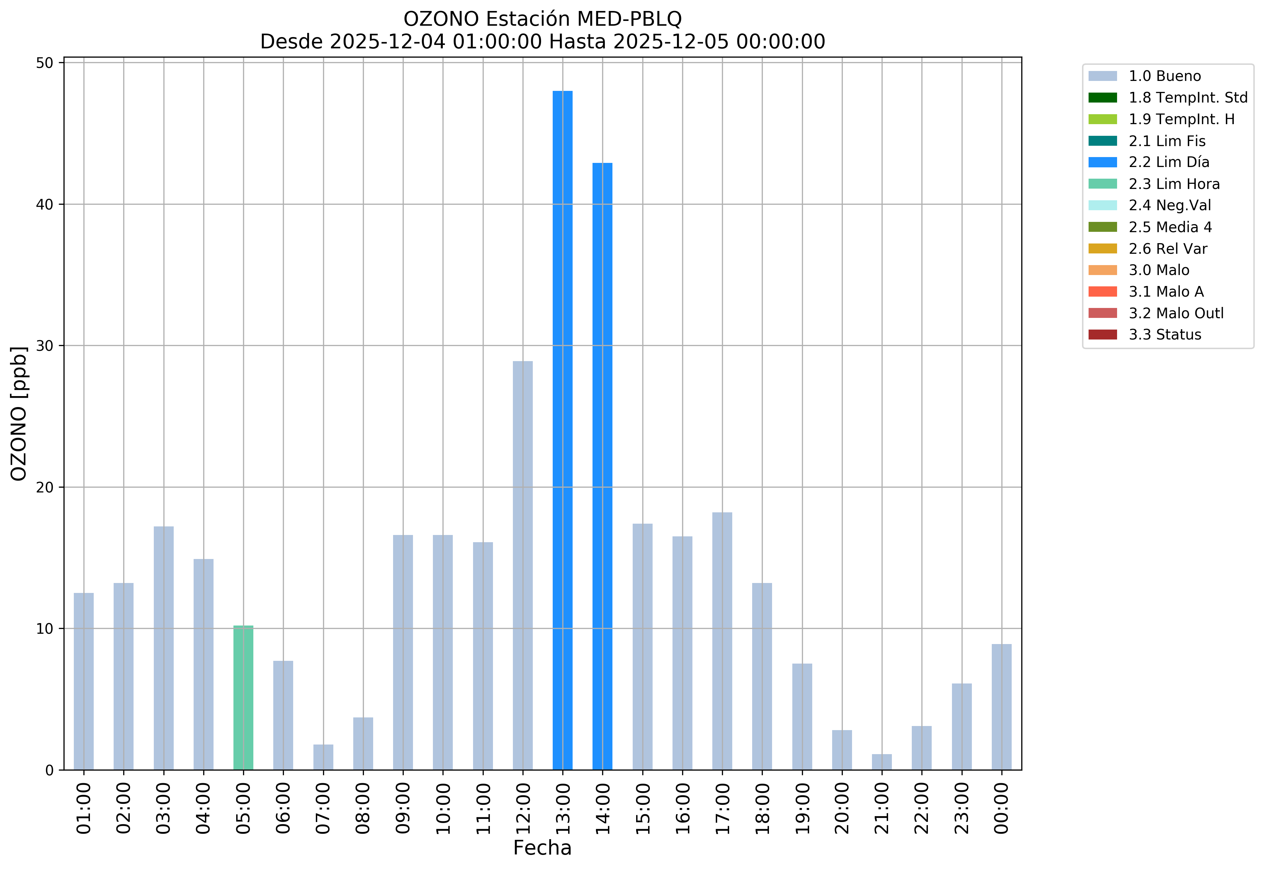Screen dimensions: 1264x869
Task: Click the green bar at 05:00
Action: tap(243, 698)
